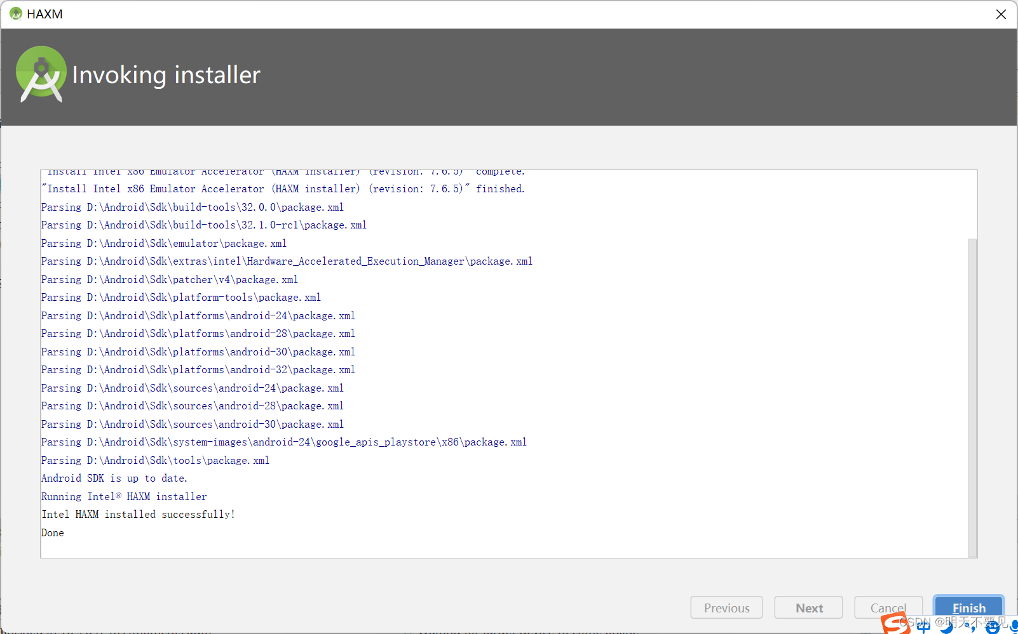This screenshot has height=634, width=1018.
Task: Click the Sdk\tools\package.xml parsing line
Action: coord(155,460)
